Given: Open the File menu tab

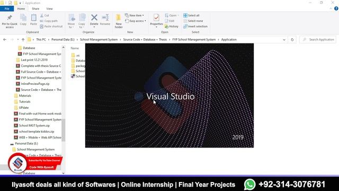Looking at the screenshot, I should click(7, 8).
